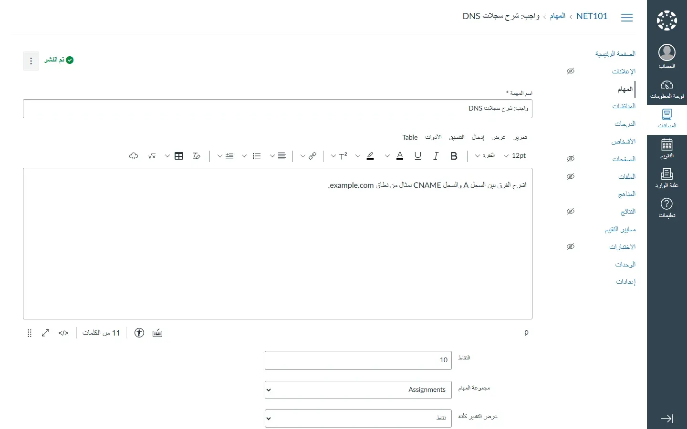687x429 pixels.
Task: Apply underline formatting in editor
Action: [418, 156]
